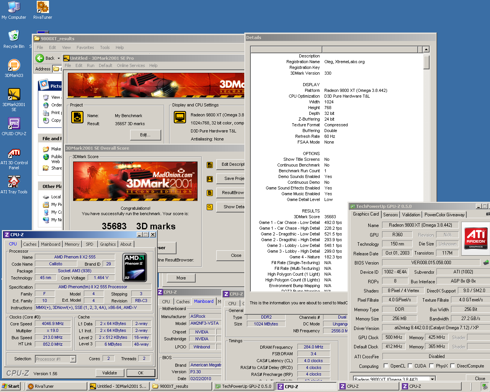Toggle OpenCL checkbox in GPU-Z
Viewport: 490px width, 392px height.
click(386, 366)
